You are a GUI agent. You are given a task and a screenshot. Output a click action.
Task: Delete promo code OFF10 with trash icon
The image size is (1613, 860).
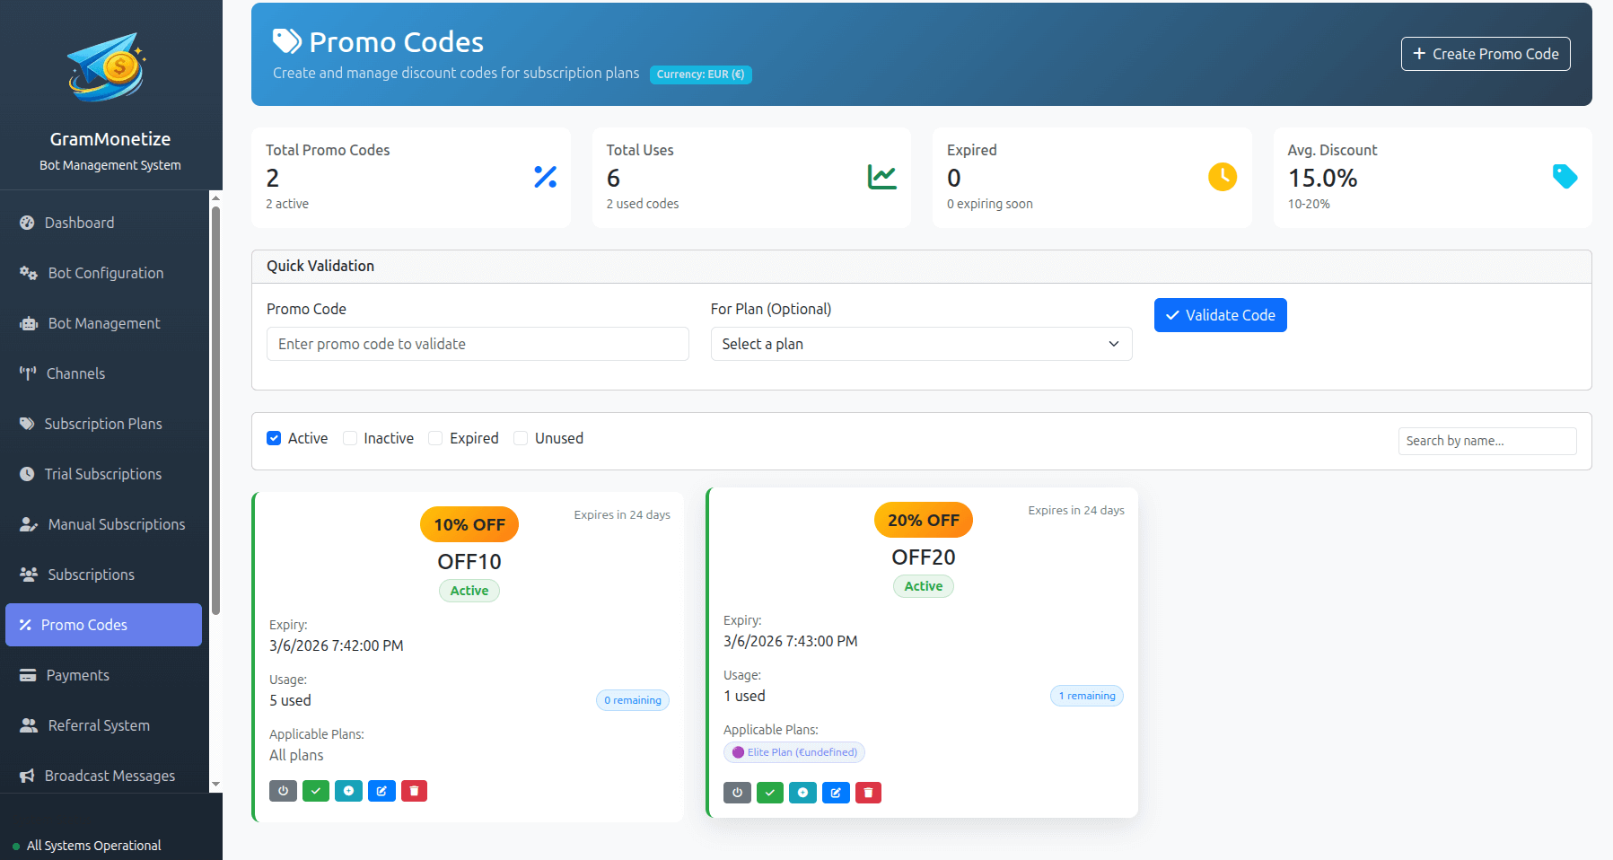pyautogui.click(x=414, y=791)
